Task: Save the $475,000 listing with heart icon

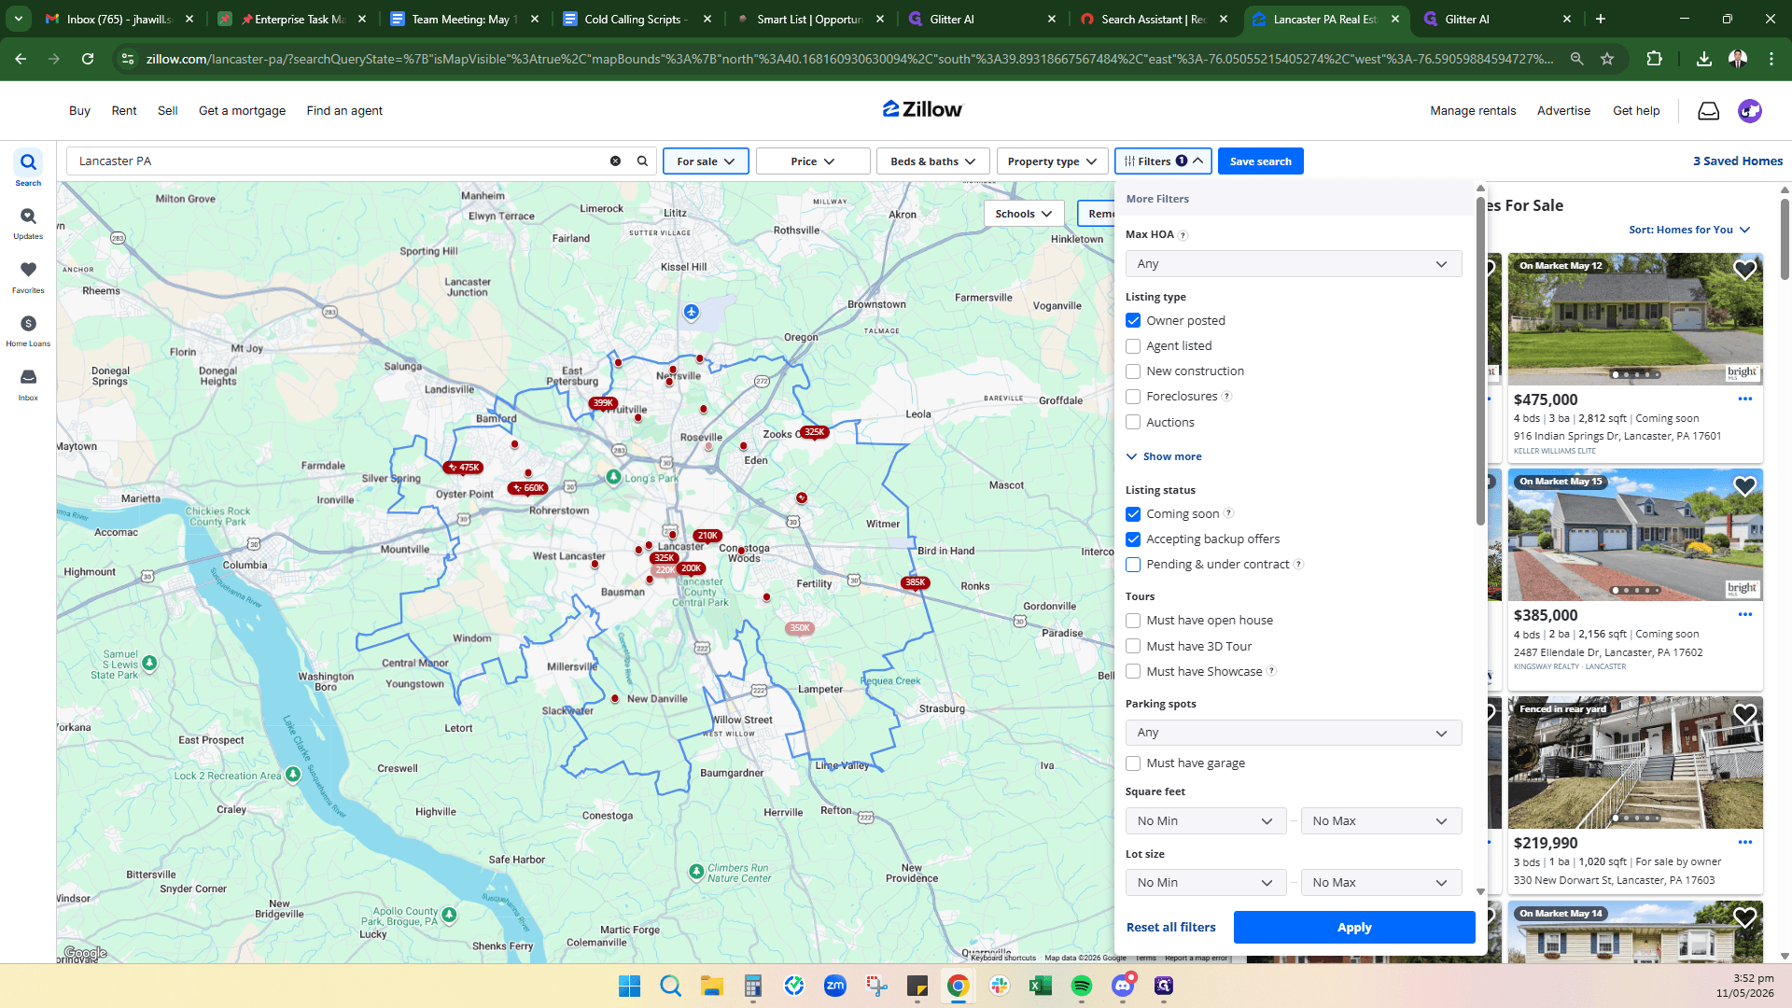Action: pos(1744,271)
